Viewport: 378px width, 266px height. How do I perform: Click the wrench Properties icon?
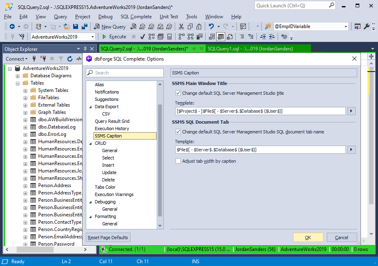[367, 26]
